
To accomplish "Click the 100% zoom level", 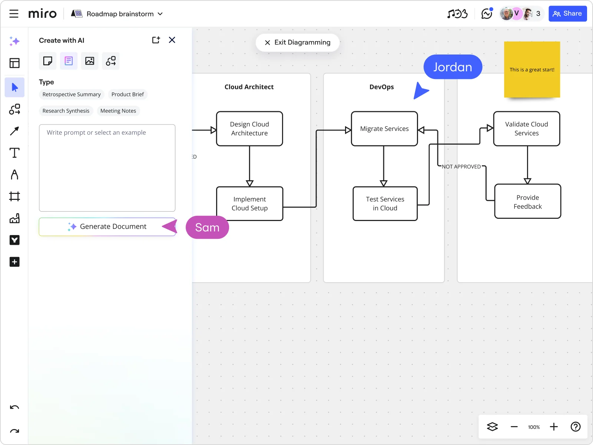I will (534, 427).
